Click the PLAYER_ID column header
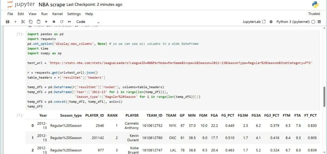The image size is (327, 154). coord(94,115)
